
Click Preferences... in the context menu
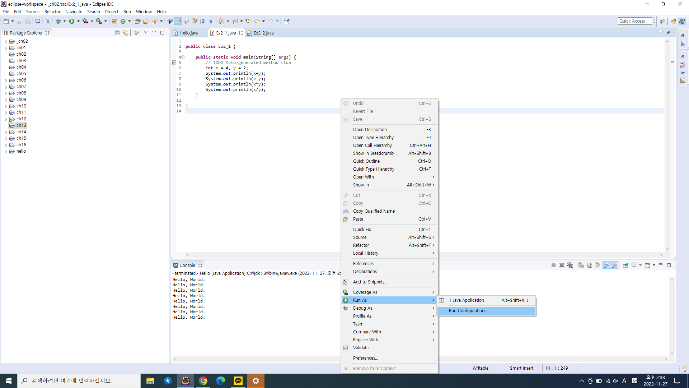click(x=365, y=358)
